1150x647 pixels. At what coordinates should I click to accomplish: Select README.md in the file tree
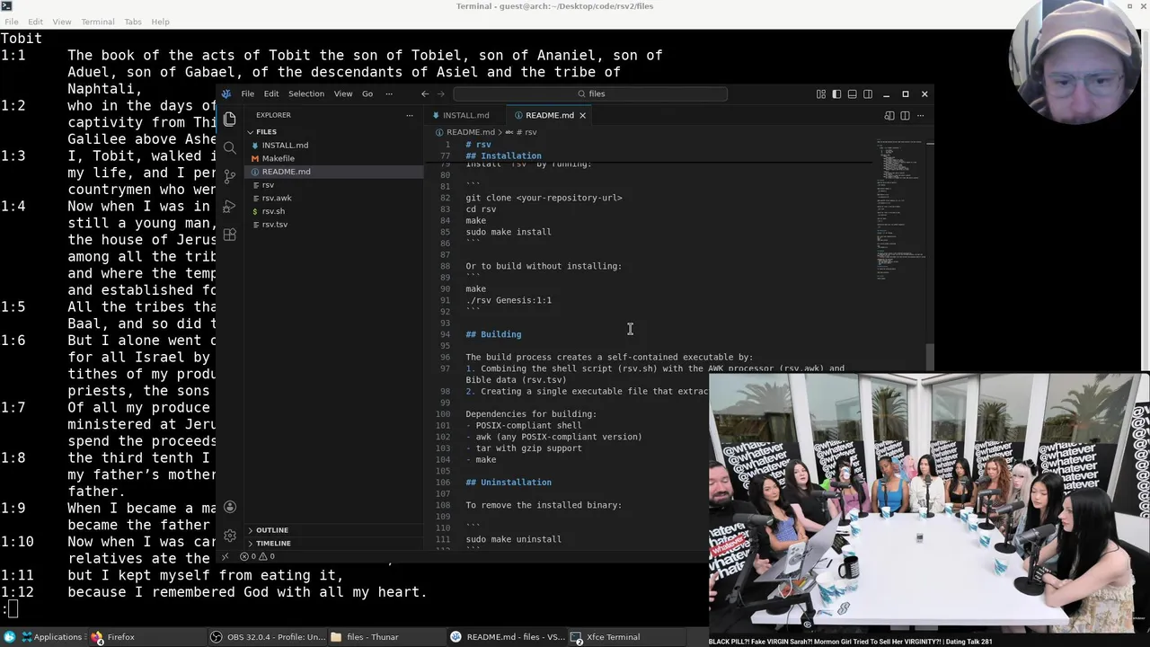click(x=334, y=172)
